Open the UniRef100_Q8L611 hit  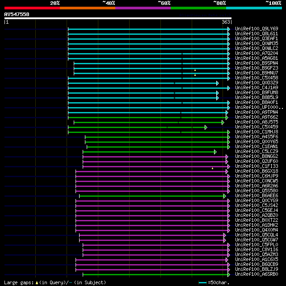coord(257,34)
